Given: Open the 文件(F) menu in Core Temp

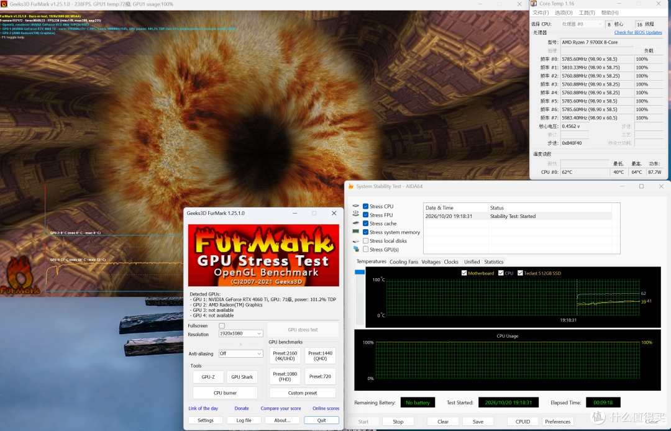Looking at the screenshot, I should coord(541,13).
